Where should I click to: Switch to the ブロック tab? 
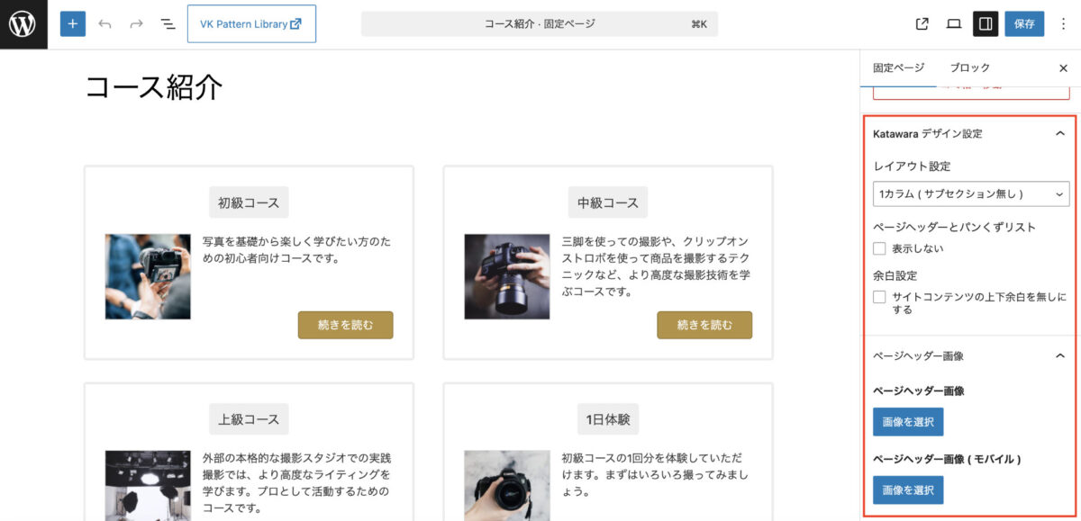(x=969, y=67)
